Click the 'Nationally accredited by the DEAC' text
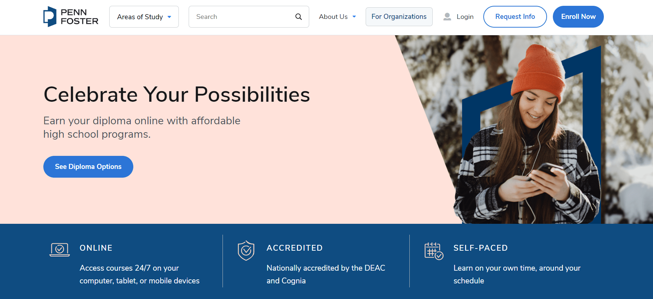The width and height of the screenshot is (653, 299). (x=326, y=274)
